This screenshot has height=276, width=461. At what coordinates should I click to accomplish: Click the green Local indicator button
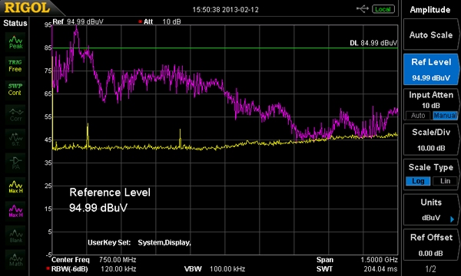tap(383, 9)
